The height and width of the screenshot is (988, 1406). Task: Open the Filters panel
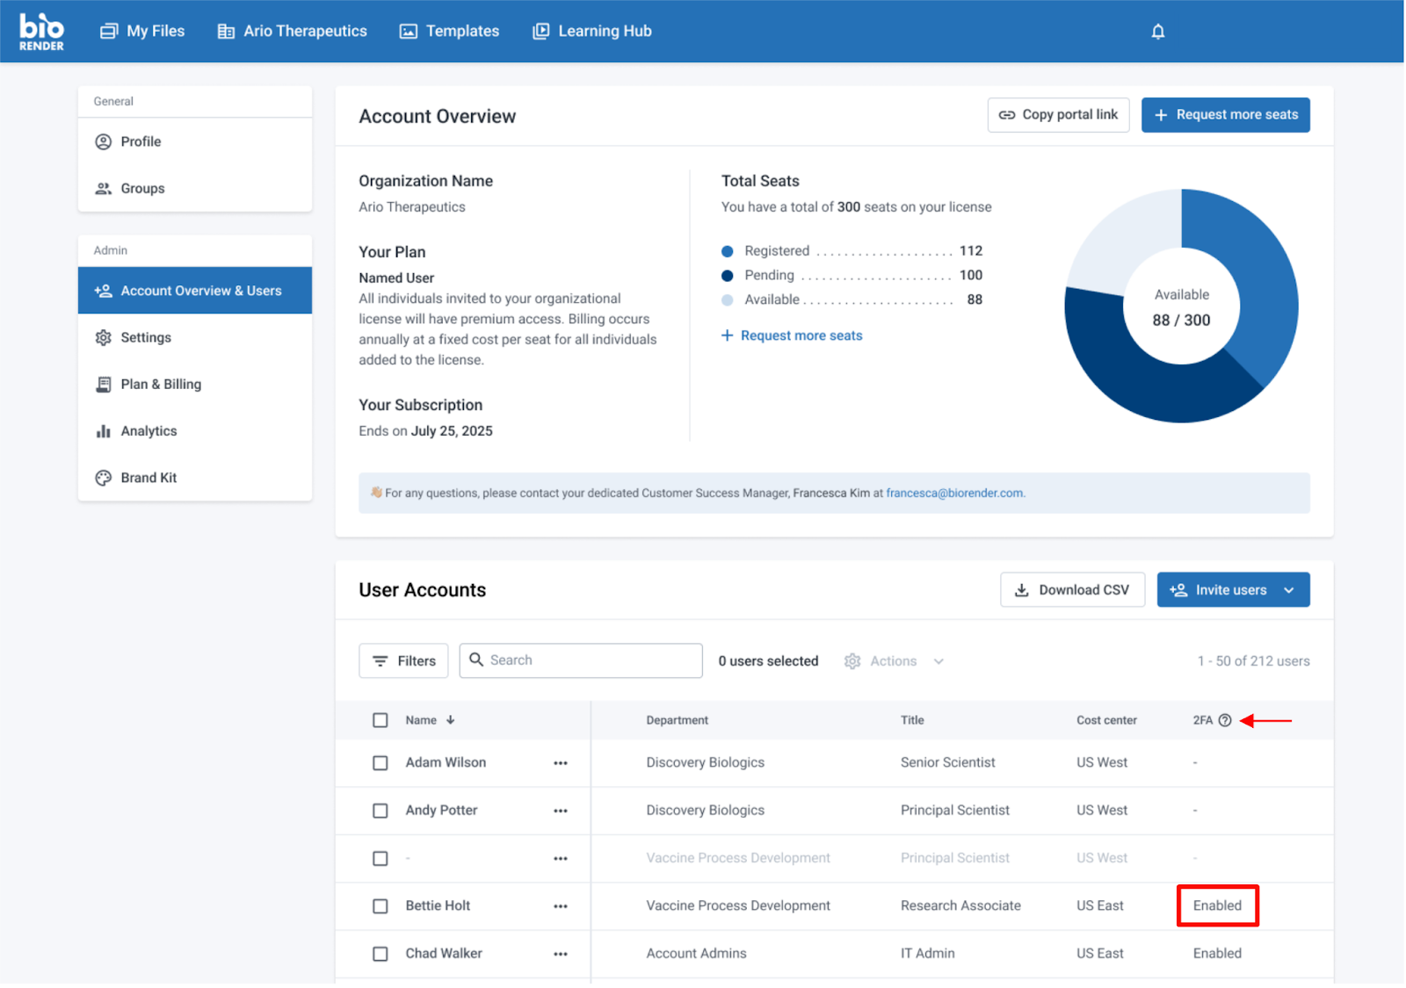403,661
